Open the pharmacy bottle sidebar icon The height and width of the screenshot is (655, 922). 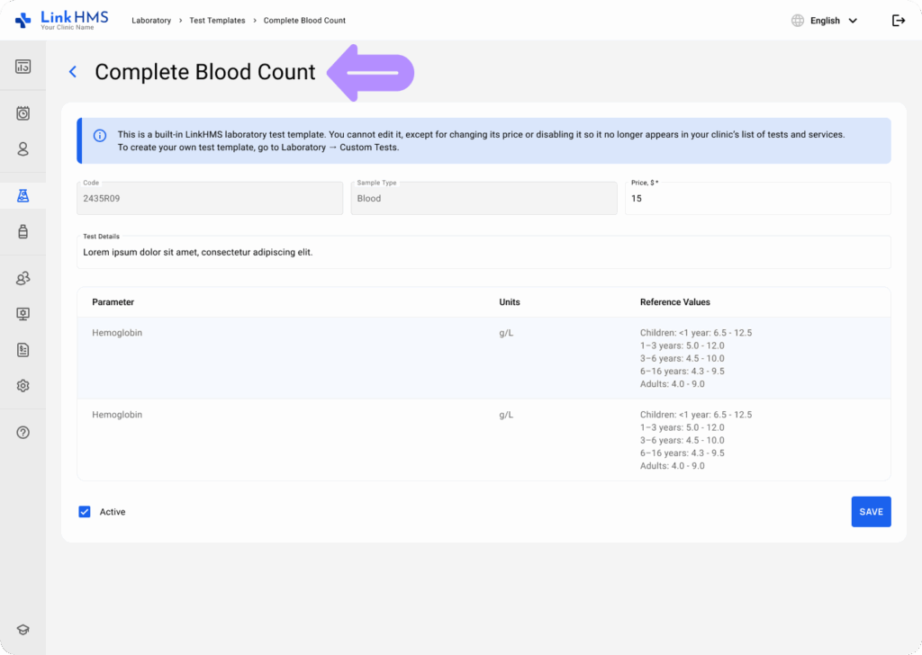point(23,231)
